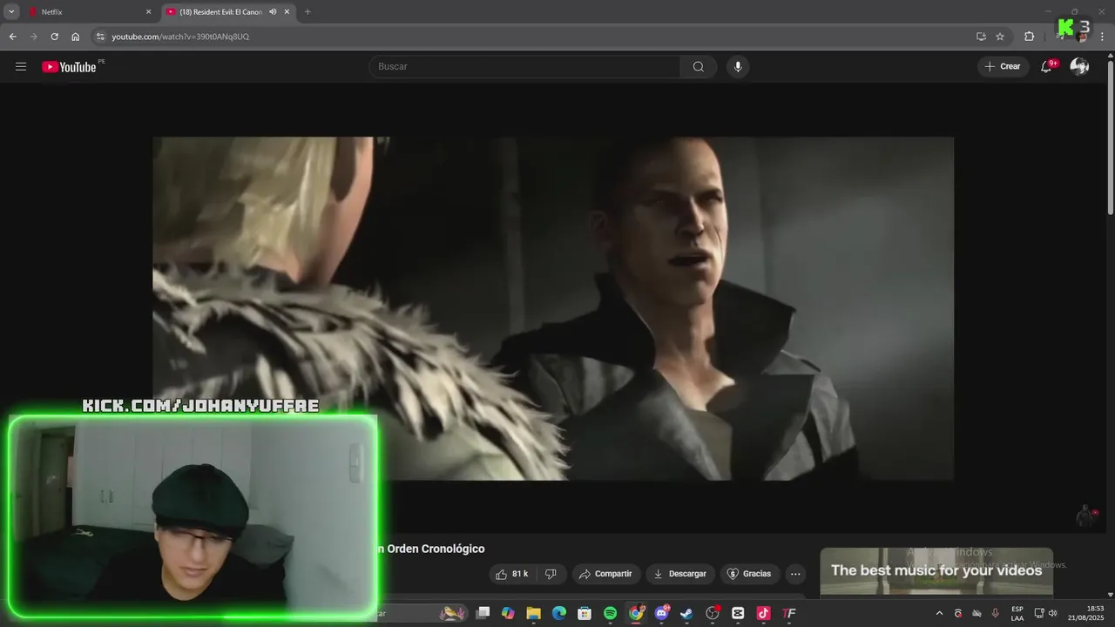Focus the Buscar search field
The width and height of the screenshot is (1115, 627).
(525, 67)
